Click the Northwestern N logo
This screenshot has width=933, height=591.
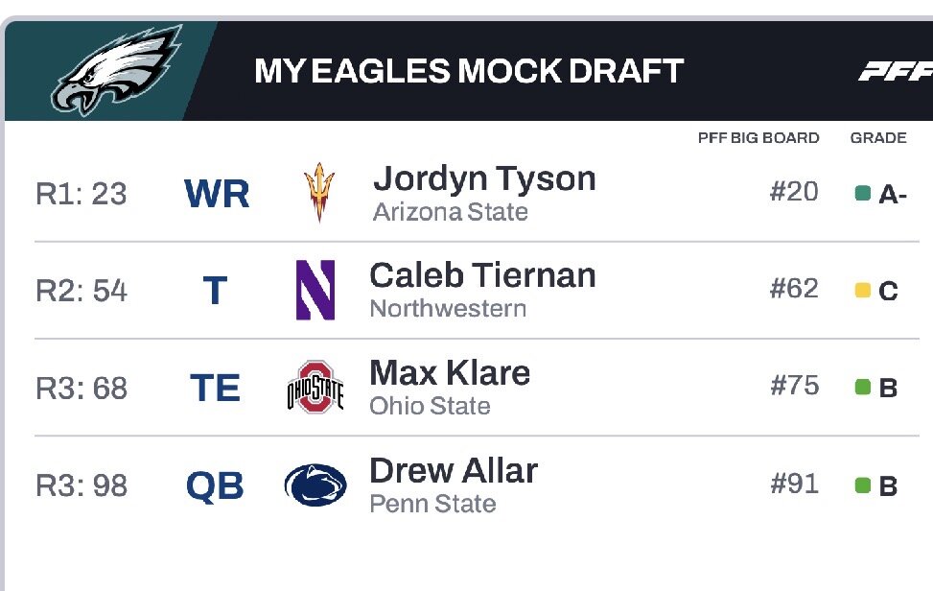click(x=315, y=290)
